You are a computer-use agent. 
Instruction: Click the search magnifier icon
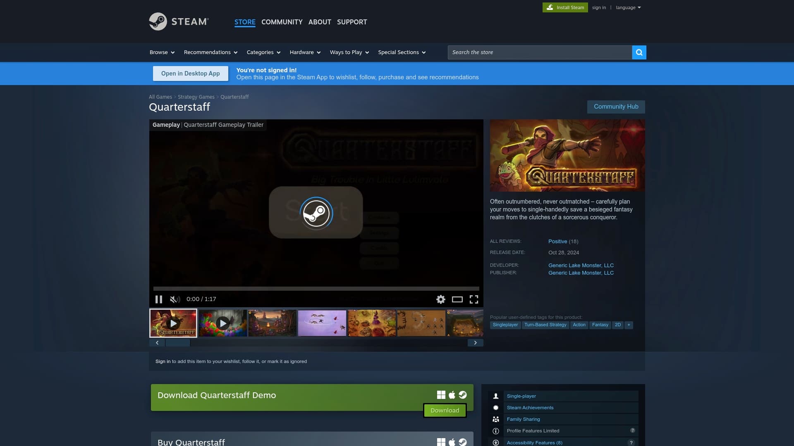click(x=639, y=52)
